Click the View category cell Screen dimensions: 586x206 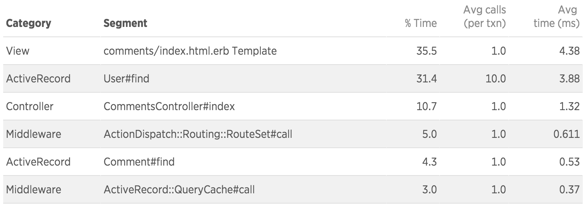[x=17, y=51]
